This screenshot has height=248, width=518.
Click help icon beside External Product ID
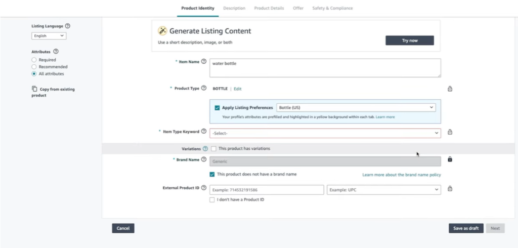[x=204, y=187]
